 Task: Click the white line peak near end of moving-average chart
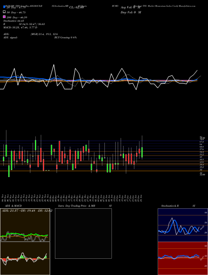197,70
